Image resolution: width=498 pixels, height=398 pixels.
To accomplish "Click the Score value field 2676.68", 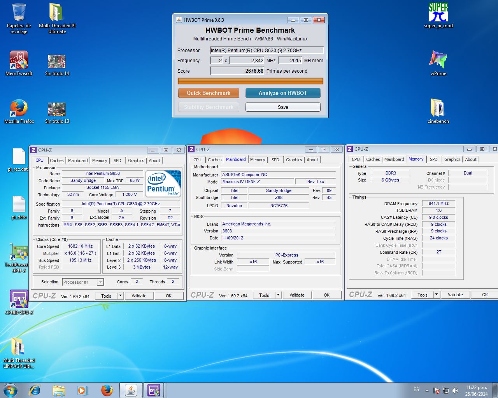I will coord(237,71).
